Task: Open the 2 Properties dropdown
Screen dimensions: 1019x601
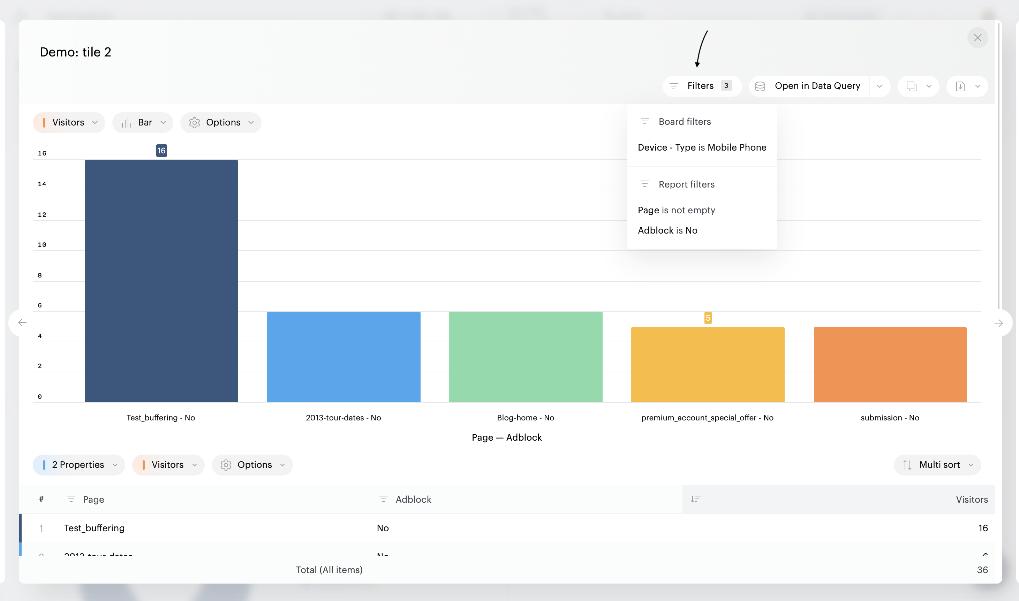Action: [x=78, y=465]
